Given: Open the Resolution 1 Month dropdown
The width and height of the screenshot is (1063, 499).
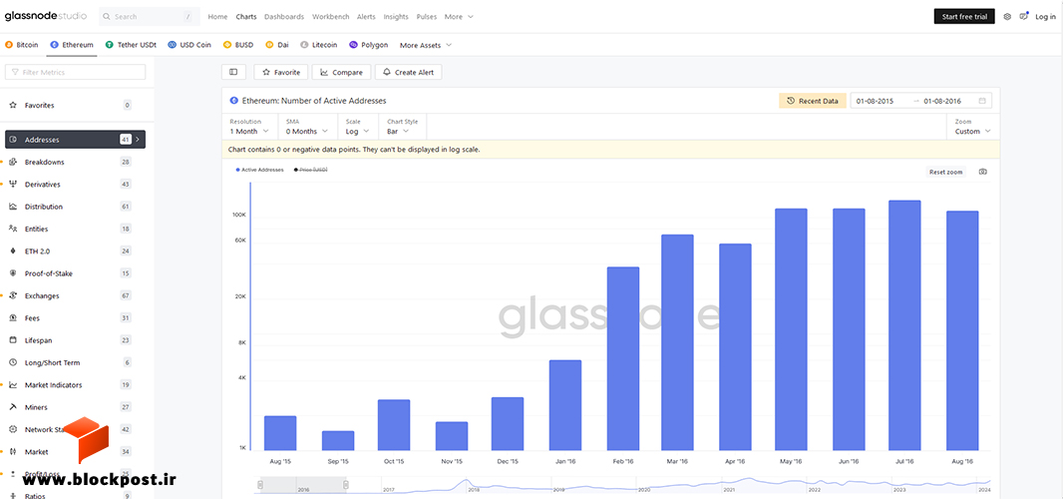Looking at the screenshot, I should [x=249, y=127].
